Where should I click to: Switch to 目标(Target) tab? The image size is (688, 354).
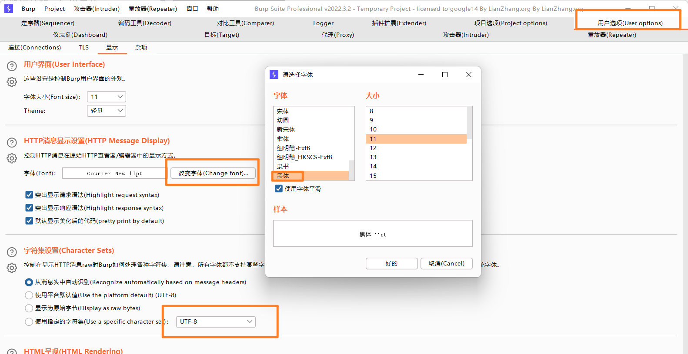[222, 35]
